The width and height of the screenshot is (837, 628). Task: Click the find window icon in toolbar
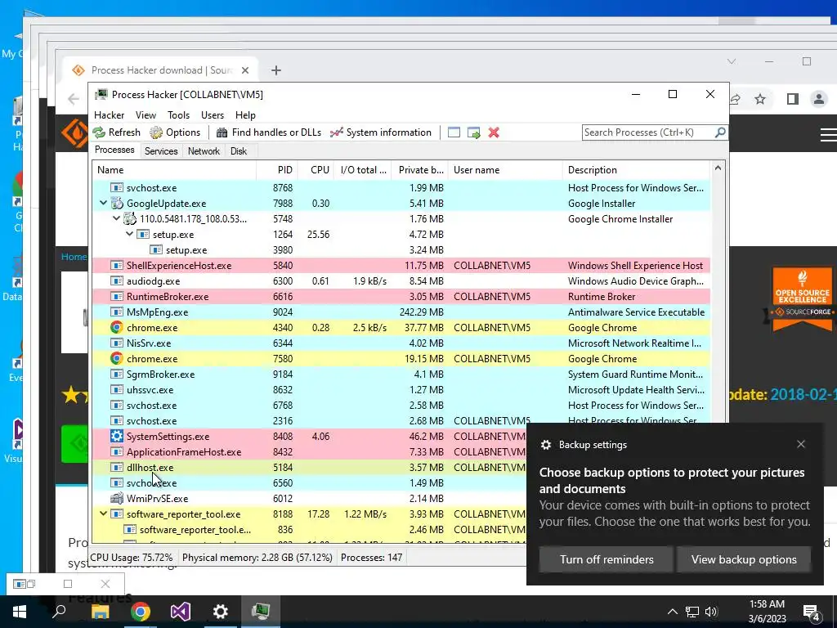point(454,132)
